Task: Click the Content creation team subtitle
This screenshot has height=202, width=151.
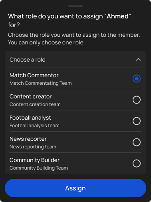Action: coord(35,104)
